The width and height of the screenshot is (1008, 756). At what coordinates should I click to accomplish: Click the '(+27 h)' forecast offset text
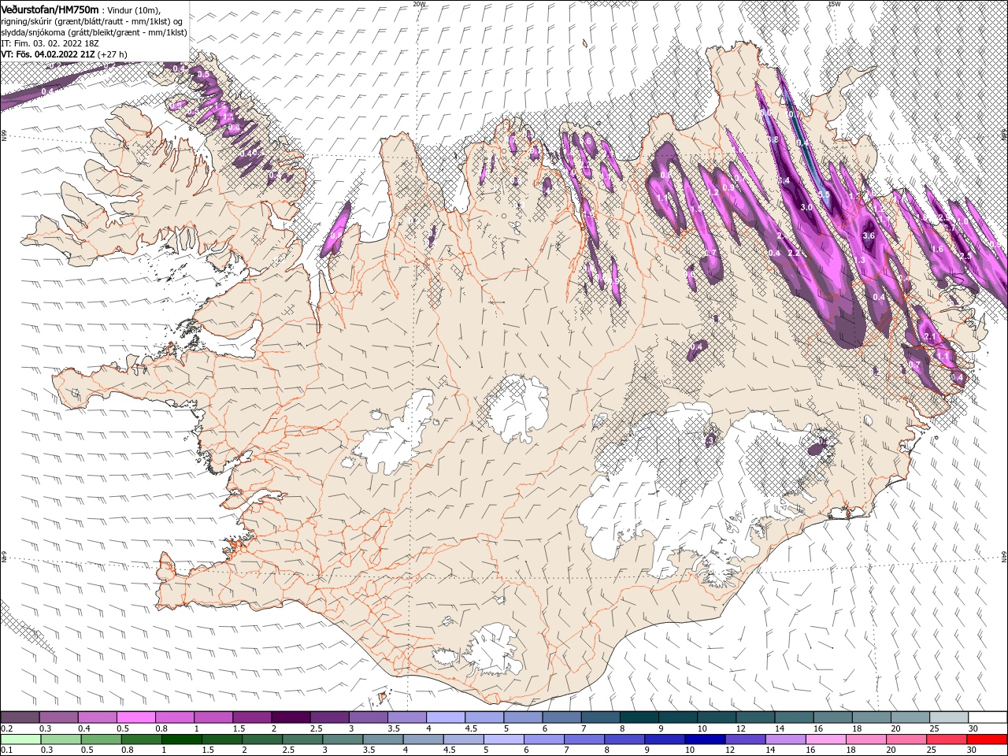113,54
